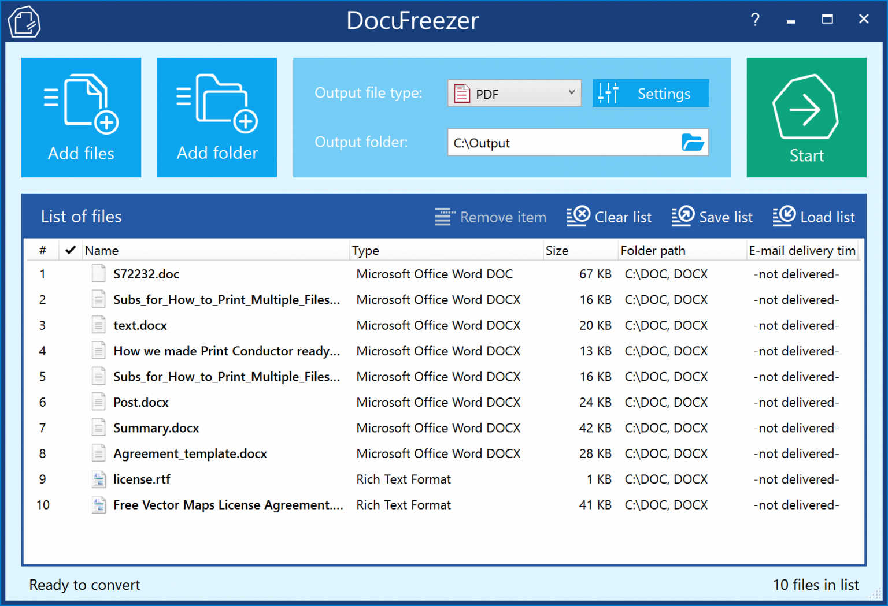
Task: Open the help question mark
Action: tap(755, 20)
